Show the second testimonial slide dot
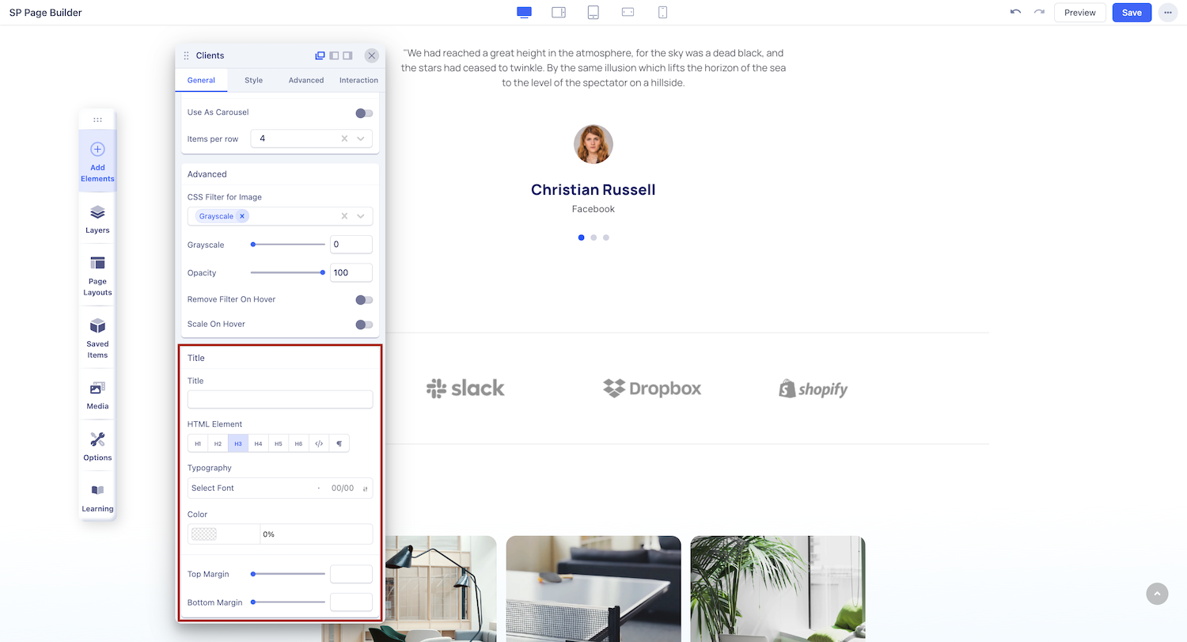 pyautogui.click(x=593, y=237)
